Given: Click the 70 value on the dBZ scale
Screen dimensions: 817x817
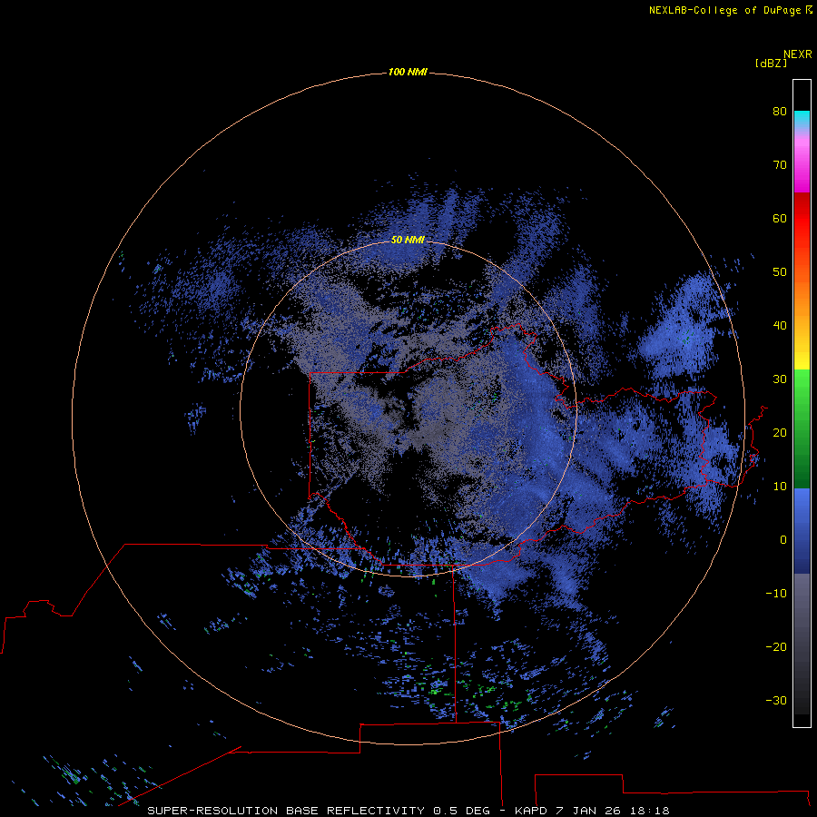Looking at the screenshot, I should click(780, 164).
